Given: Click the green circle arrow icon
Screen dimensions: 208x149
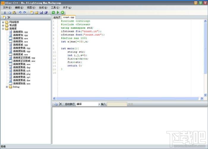Looking at the screenshot, I should [62, 12].
